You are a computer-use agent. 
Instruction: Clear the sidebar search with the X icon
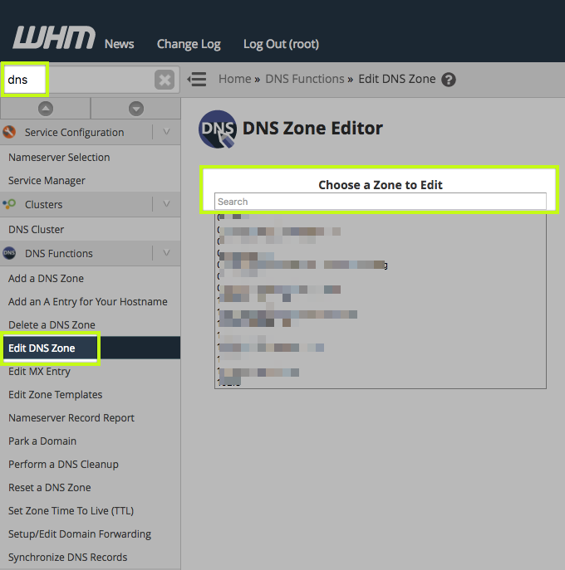[x=165, y=80]
